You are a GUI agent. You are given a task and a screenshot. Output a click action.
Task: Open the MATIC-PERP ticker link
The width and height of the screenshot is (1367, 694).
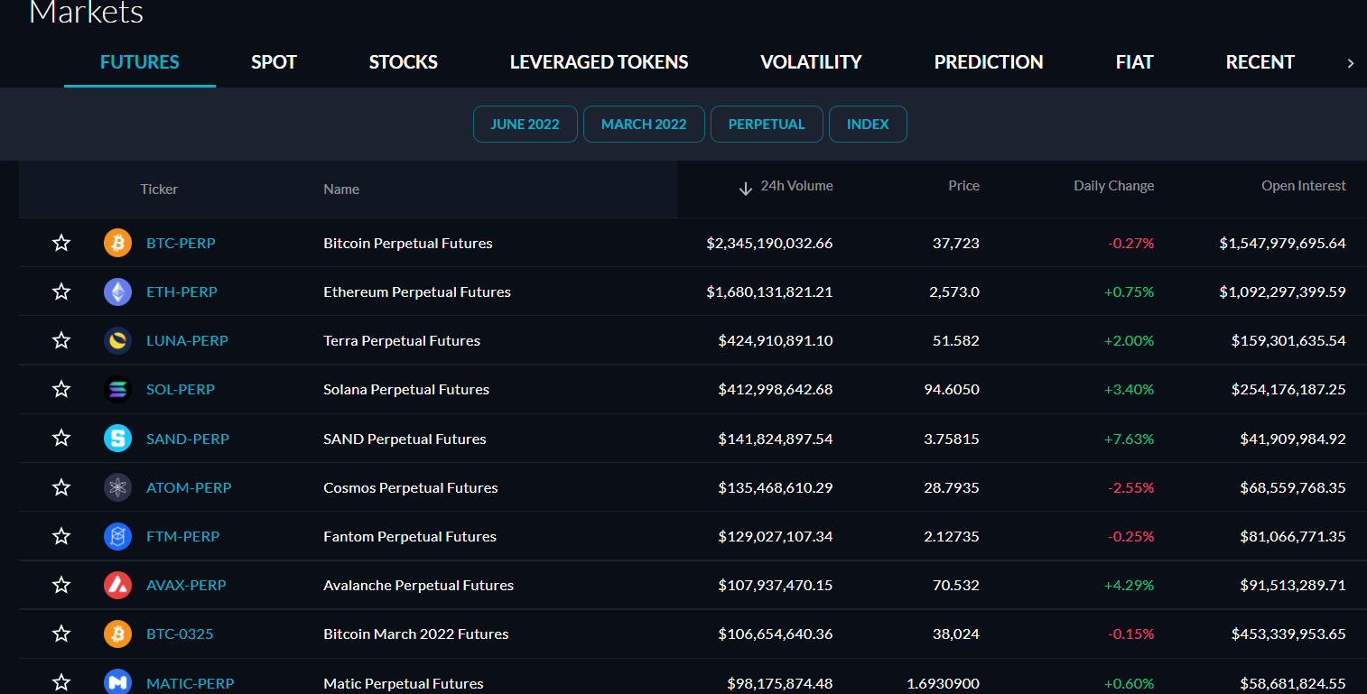[x=191, y=683]
